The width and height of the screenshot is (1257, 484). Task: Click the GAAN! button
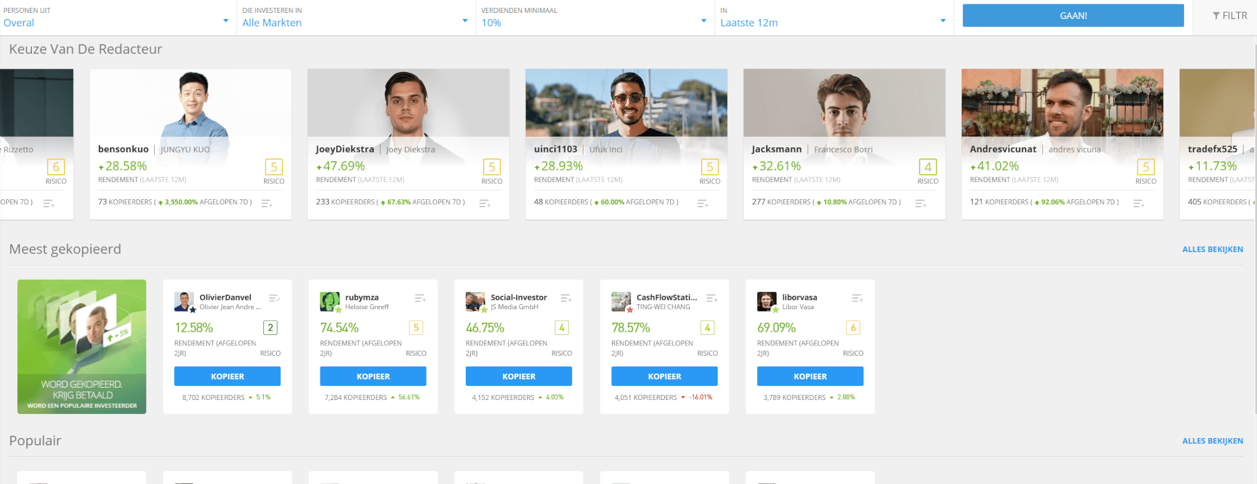coord(1073,15)
